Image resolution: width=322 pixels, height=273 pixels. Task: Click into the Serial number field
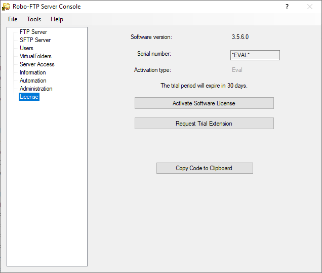(x=255, y=55)
